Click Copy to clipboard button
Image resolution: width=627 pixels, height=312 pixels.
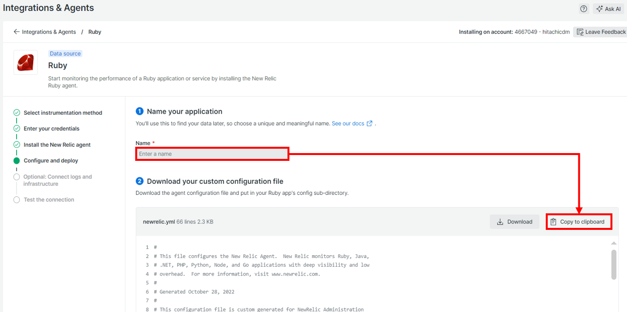click(578, 222)
